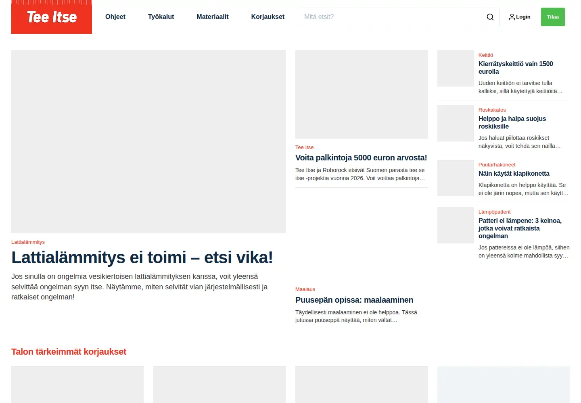
Task: Click the Keittiö category label
Action: (x=486, y=55)
